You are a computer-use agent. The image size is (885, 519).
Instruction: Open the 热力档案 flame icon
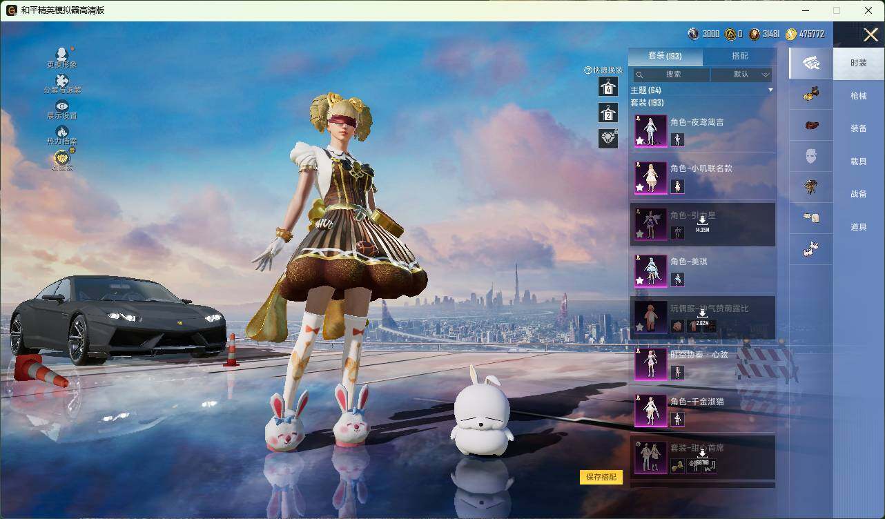(62, 131)
